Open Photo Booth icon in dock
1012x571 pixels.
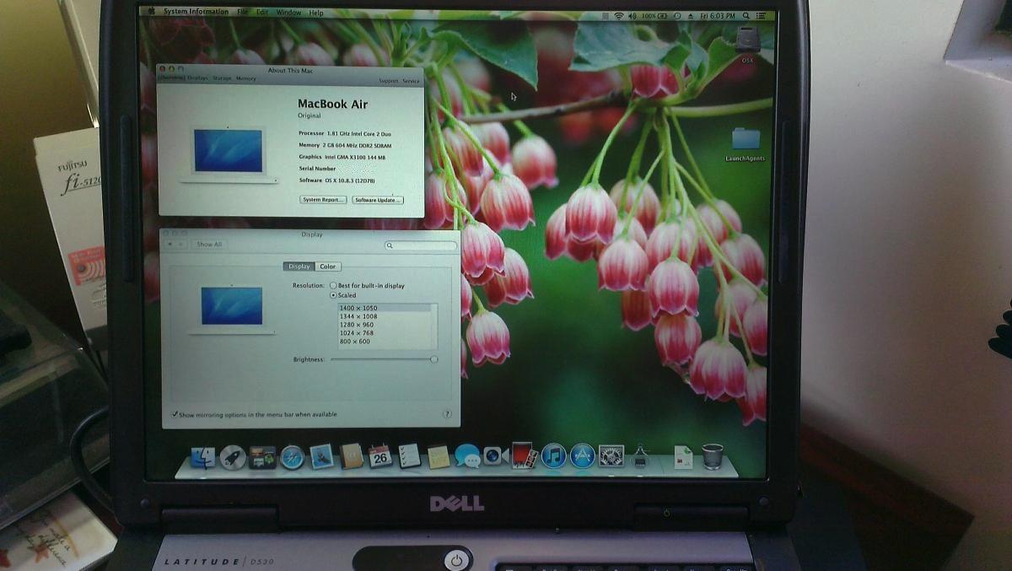click(524, 456)
